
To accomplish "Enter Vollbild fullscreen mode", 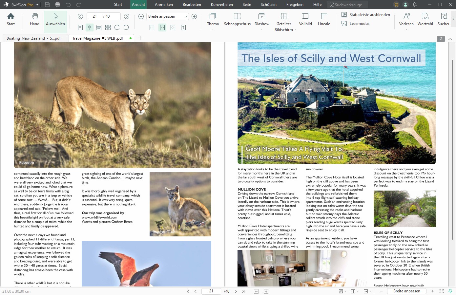I will [x=305, y=19].
